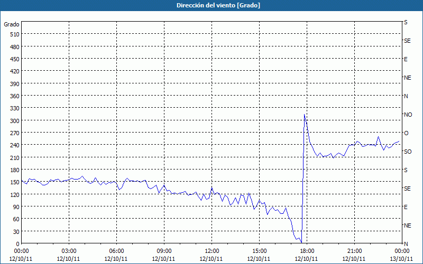Viewport: 423px width, 264px height.
Task: Click the O compass label on the right axis
Action: (406, 133)
